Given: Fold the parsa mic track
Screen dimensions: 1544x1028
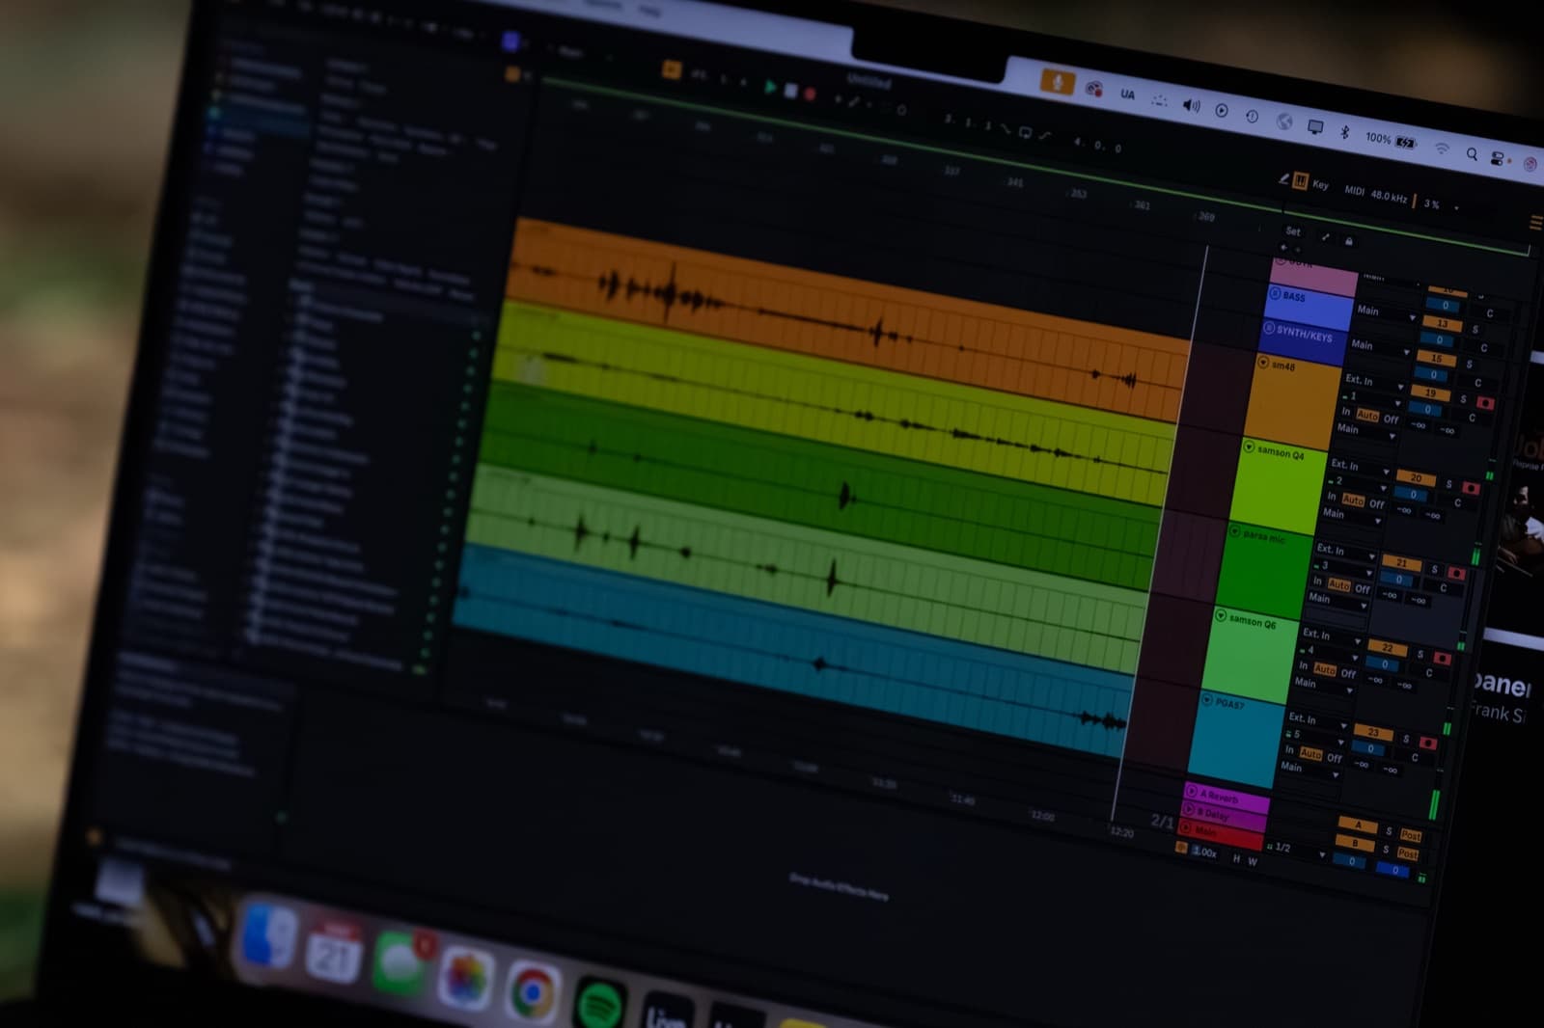Looking at the screenshot, I should [1234, 531].
